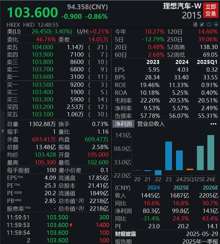
Task: Select the 23 net profit bar
Action: (169, 156)
